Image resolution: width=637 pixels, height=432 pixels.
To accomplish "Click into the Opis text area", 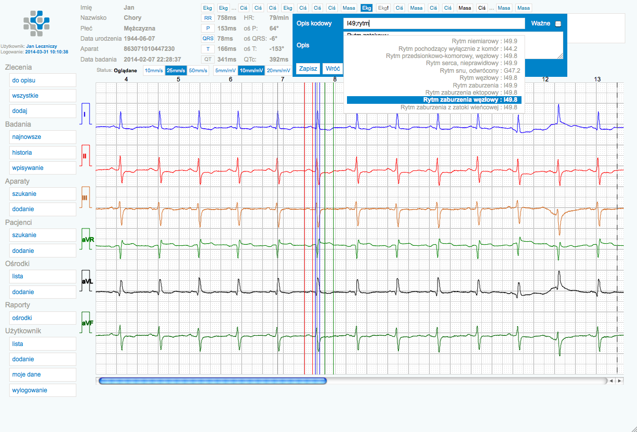I will point(453,45).
